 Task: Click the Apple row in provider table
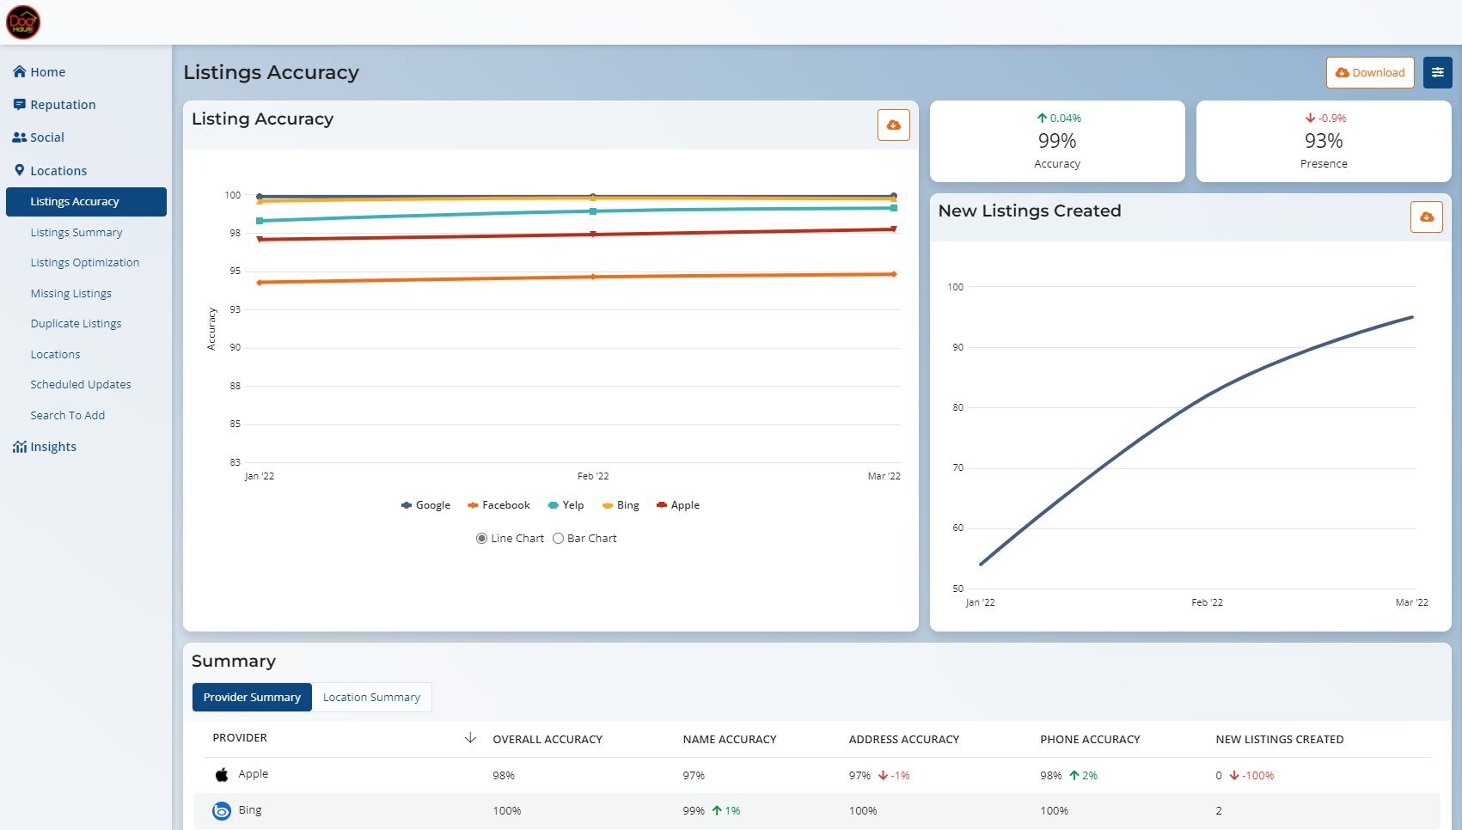254,774
